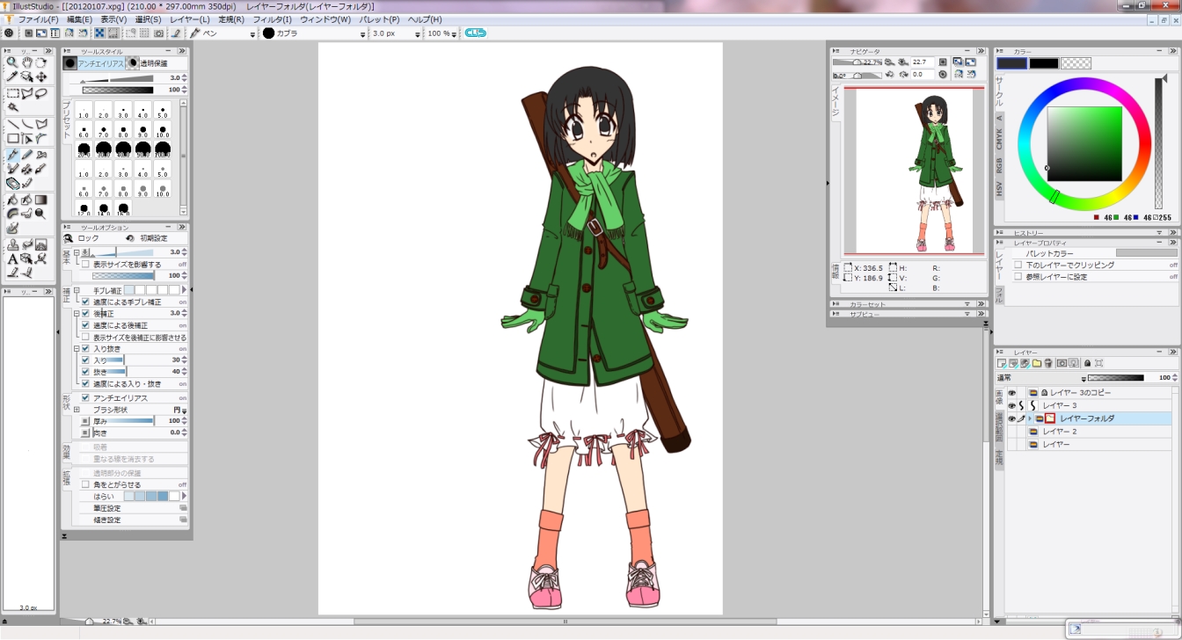The height and width of the screenshot is (640, 1182).
Task: Select the Pencil tool
Action: tap(26, 155)
